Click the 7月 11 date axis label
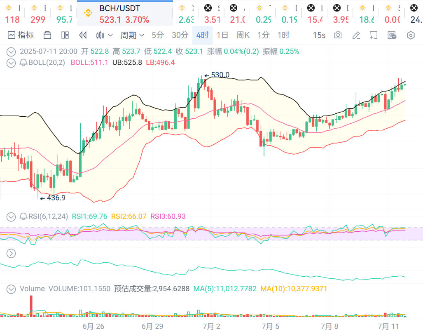This screenshot has height=334, width=423. point(388,327)
